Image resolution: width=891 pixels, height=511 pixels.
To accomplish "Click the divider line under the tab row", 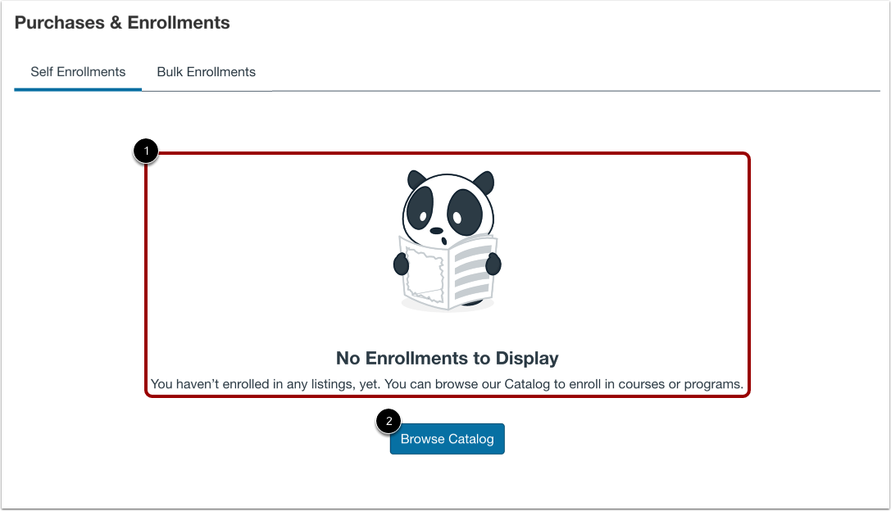I will [492, 91].
